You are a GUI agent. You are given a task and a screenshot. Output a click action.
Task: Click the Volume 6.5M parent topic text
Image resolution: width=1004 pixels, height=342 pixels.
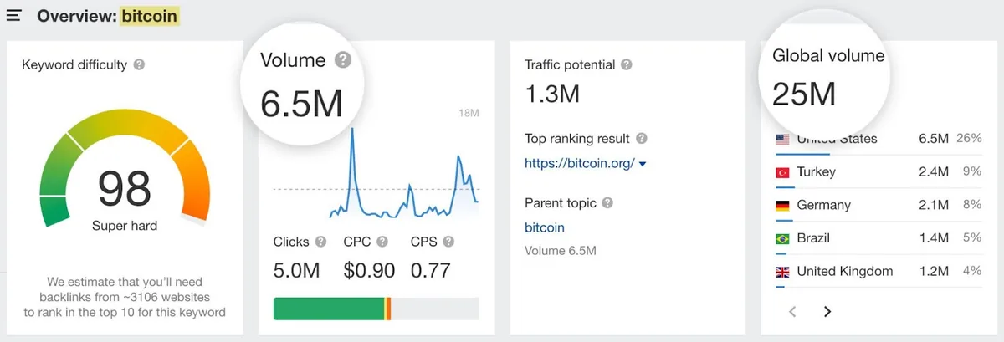(561, 250)
